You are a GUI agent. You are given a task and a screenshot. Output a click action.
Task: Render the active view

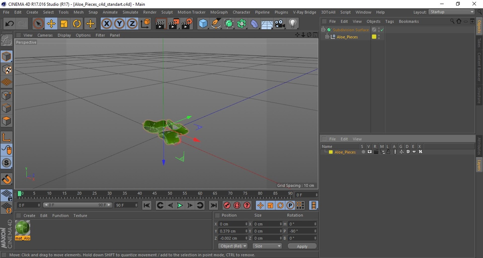[160, 24]
